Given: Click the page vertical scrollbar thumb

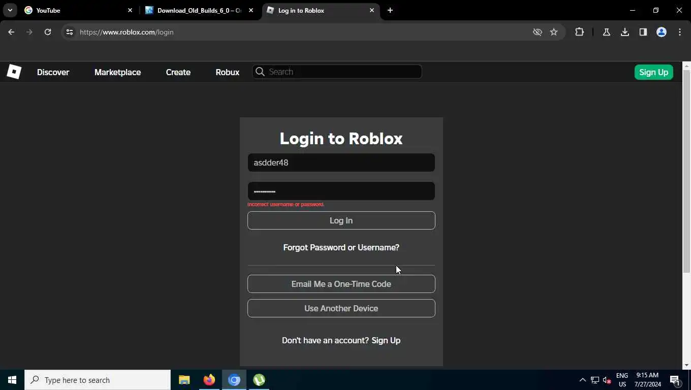Looking at the screenshot, I should point(686,172).
